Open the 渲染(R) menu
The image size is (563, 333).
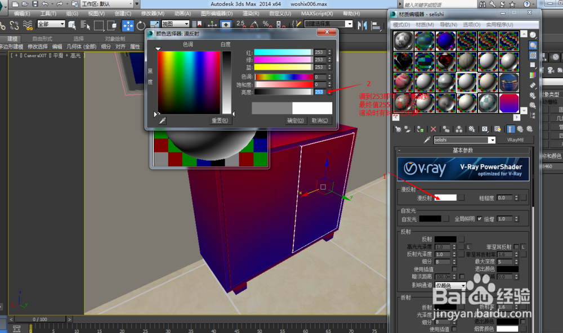251,13
